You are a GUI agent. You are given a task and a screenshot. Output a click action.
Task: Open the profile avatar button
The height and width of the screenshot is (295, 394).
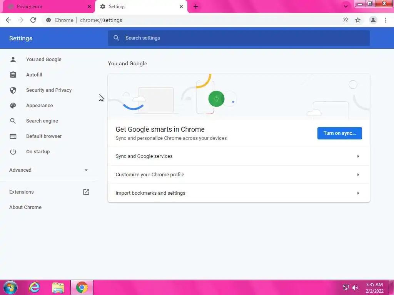(373, 20)
